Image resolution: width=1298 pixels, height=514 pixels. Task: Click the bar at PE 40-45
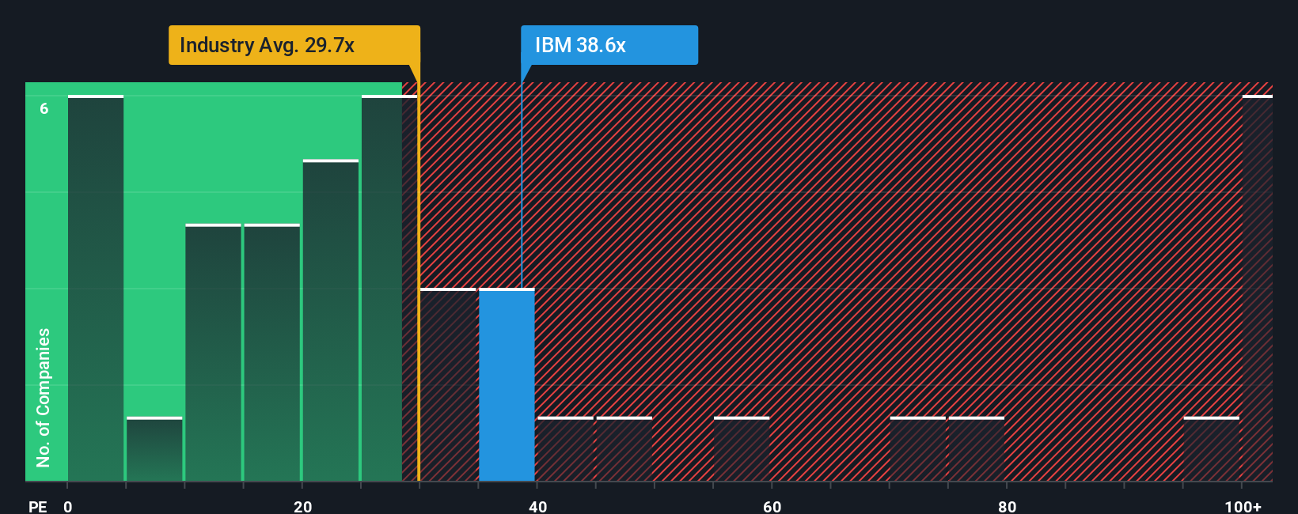pos(565,449)
